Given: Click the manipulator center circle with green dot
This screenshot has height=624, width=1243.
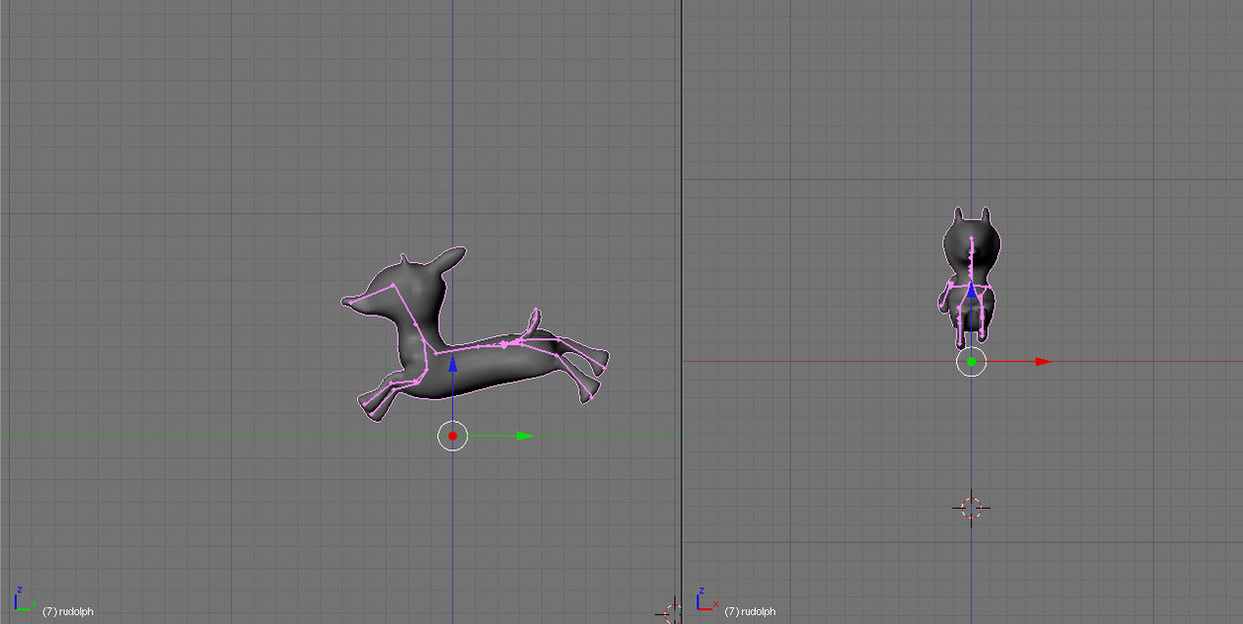Looking at the screenshot, I should click(x=972, y=362).
